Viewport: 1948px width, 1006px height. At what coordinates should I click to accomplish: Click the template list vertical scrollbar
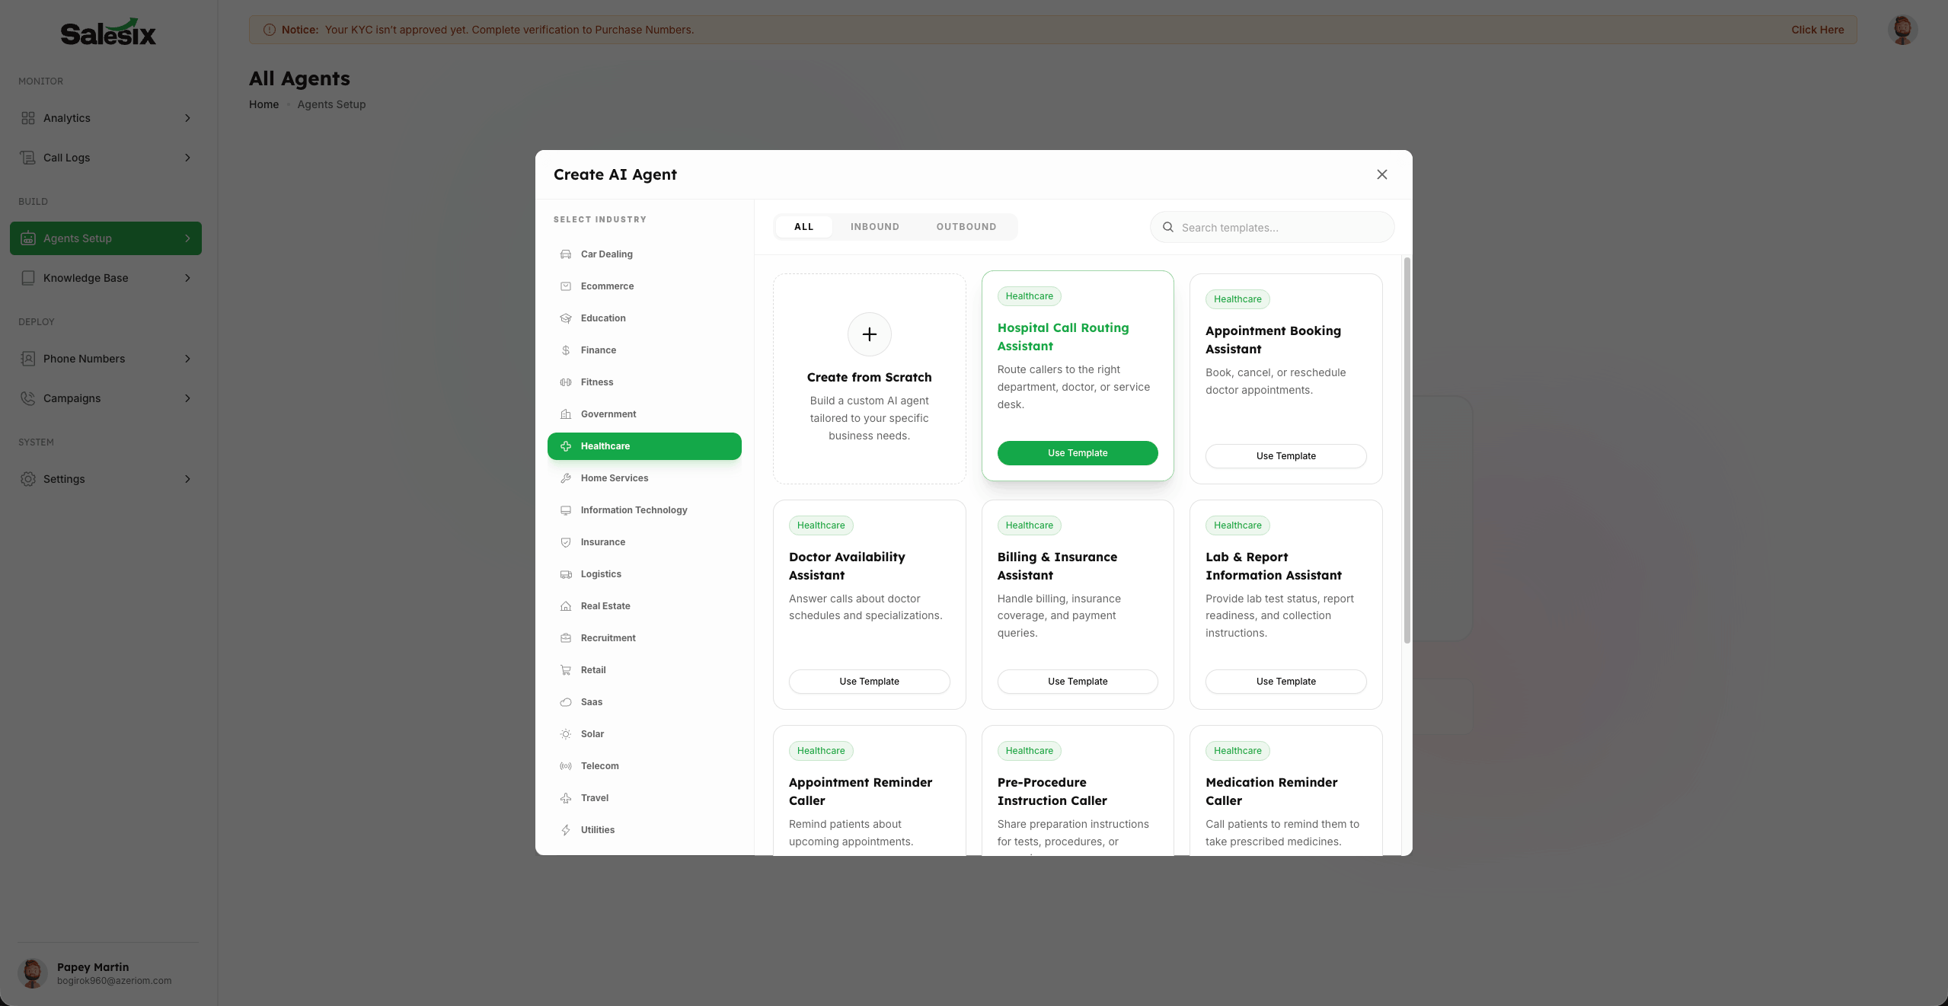pos(1407,451)
